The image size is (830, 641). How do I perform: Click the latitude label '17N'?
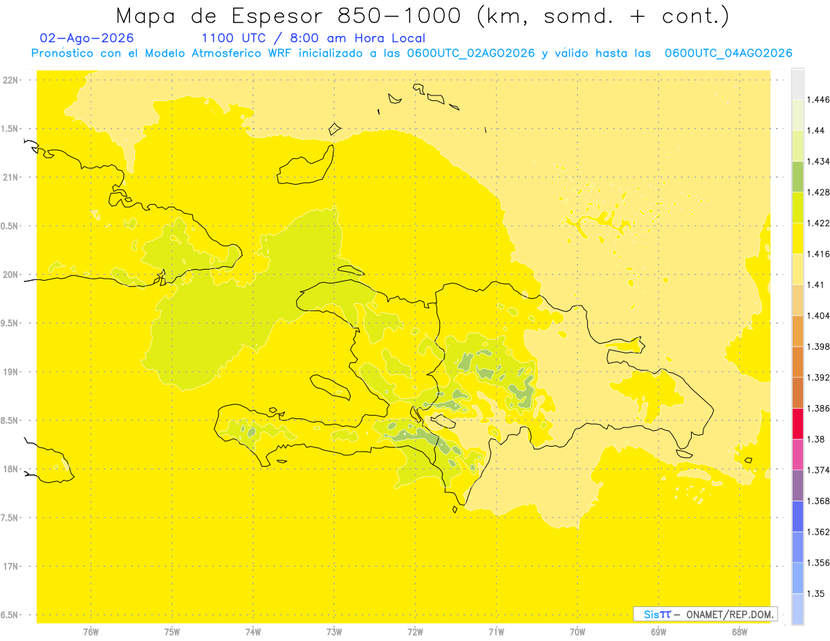coord(10,566)
